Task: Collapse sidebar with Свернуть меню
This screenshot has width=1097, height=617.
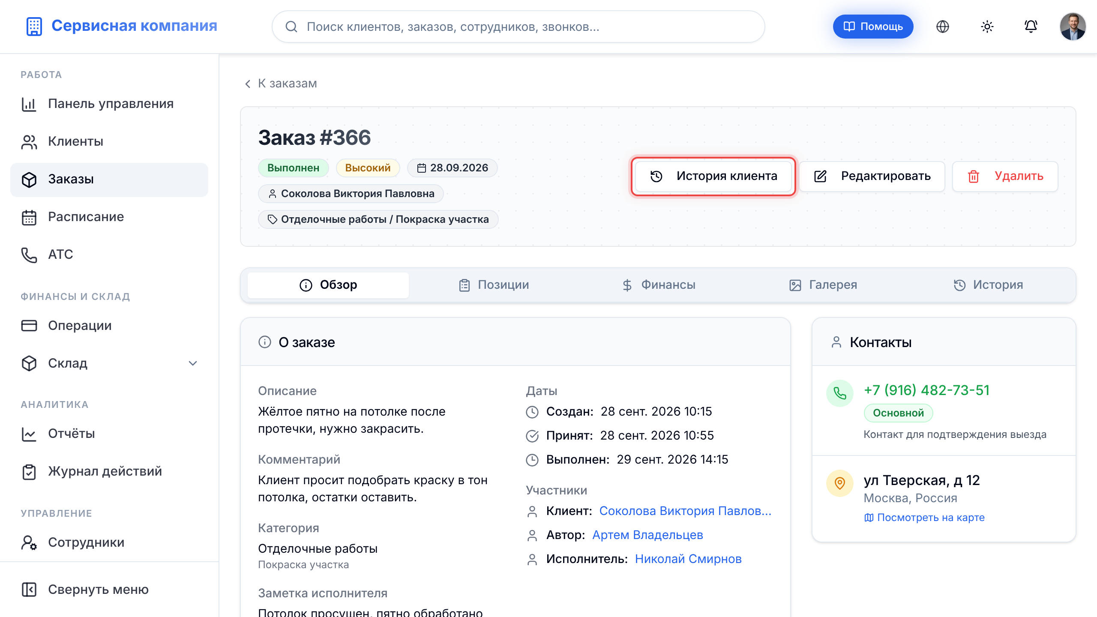Action: [109, 590]
